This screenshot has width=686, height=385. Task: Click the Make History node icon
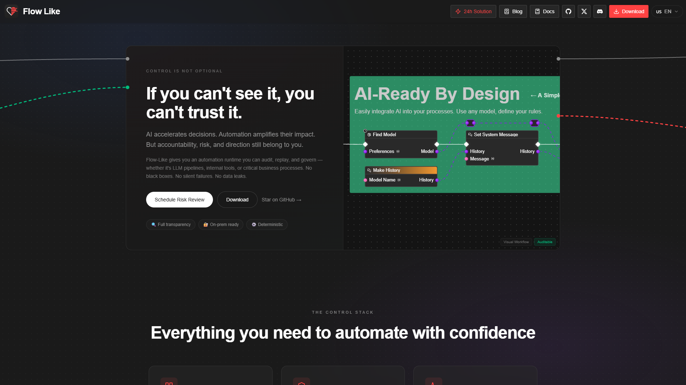(x=369, y=170)
